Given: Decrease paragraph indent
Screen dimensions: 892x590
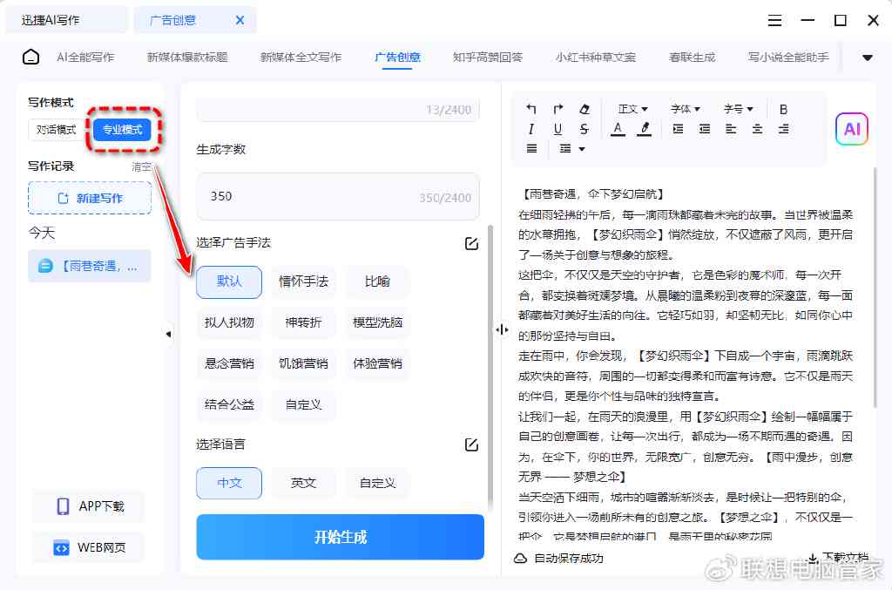Looking at the screenshot, I should pos(705,129).
